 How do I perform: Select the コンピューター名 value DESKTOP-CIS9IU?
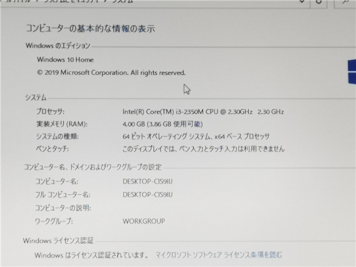147,181
